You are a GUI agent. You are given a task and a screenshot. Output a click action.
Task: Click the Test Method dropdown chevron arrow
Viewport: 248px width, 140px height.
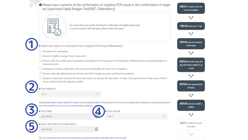(98, 94)
